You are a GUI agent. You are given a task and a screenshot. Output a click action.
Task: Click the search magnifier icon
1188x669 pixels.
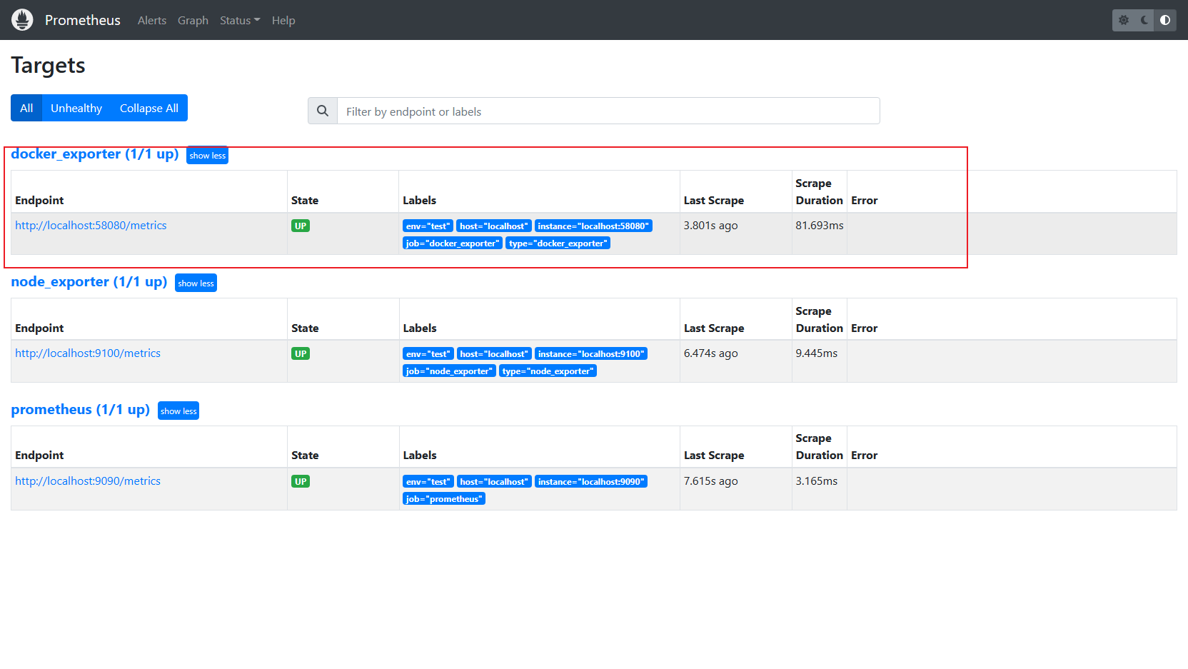point(323,111)
